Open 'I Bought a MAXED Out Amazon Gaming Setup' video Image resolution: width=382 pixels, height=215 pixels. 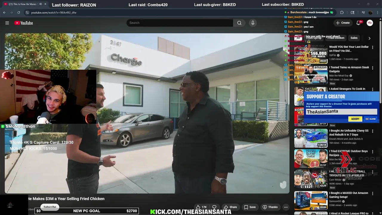pyautogui.click(x=349, y=195)
